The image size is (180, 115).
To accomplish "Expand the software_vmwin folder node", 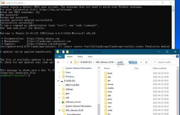I will [x=59, y=102].
